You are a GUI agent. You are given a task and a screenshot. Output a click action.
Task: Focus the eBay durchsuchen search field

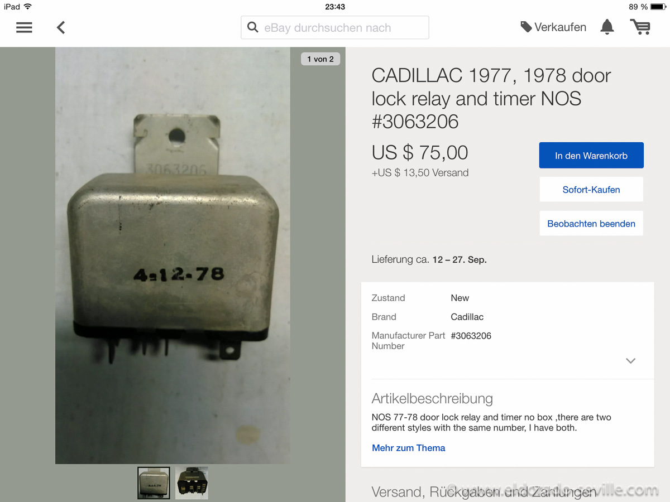pyautogui.click(x=335, y=27)
